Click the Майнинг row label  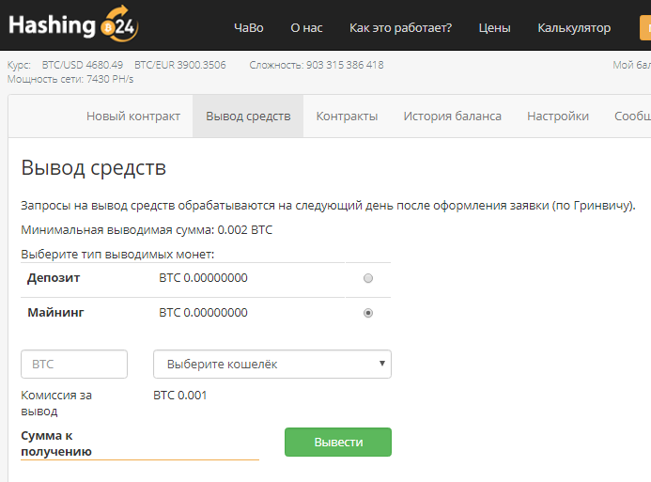point(55,313)
